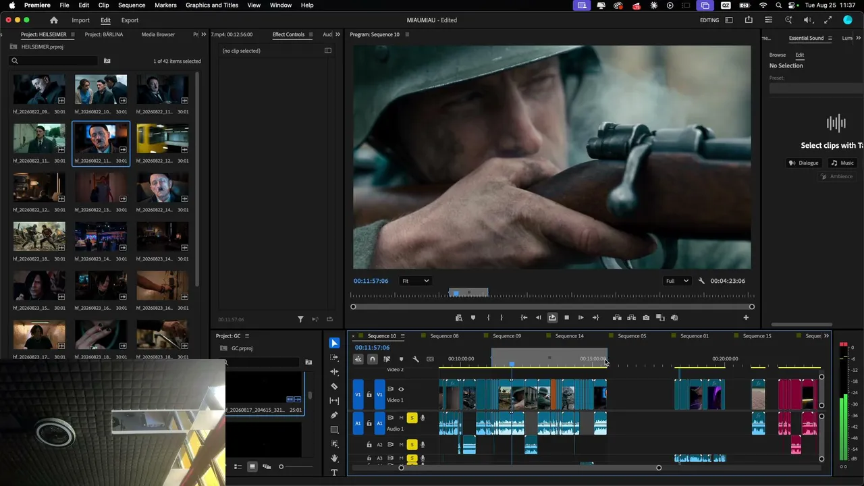Open Program Sequence 10 panel menu
Screen dimensions: 864x486
click(406, 34)
